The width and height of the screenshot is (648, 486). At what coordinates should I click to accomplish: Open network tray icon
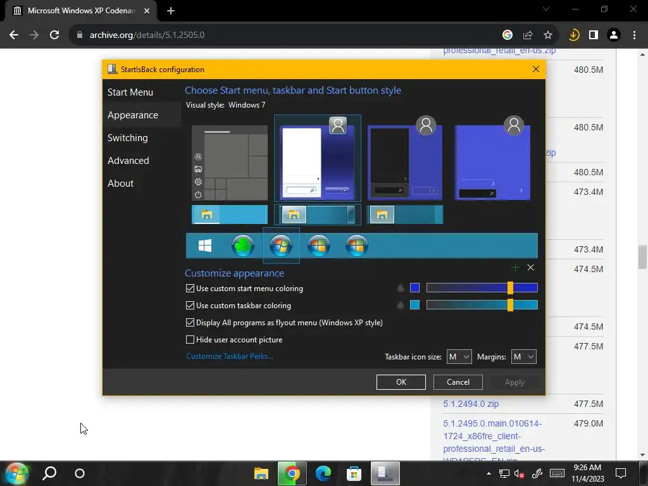point(504,473)
